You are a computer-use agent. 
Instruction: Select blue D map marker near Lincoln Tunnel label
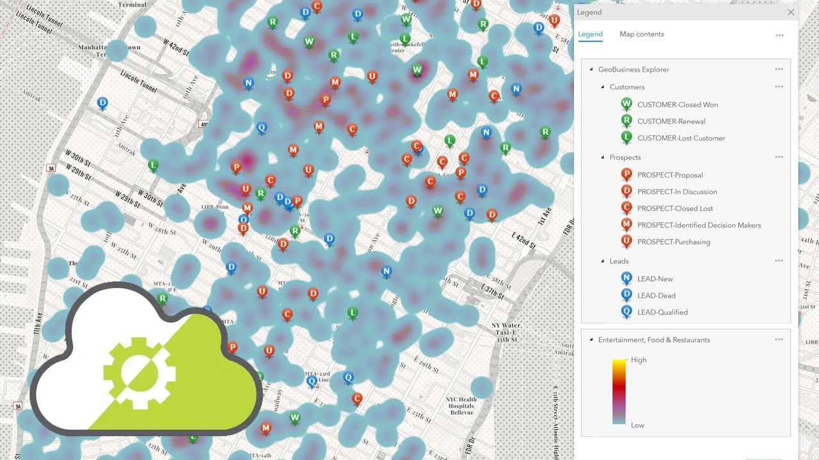pyautogui.click(x=102, y=103)
